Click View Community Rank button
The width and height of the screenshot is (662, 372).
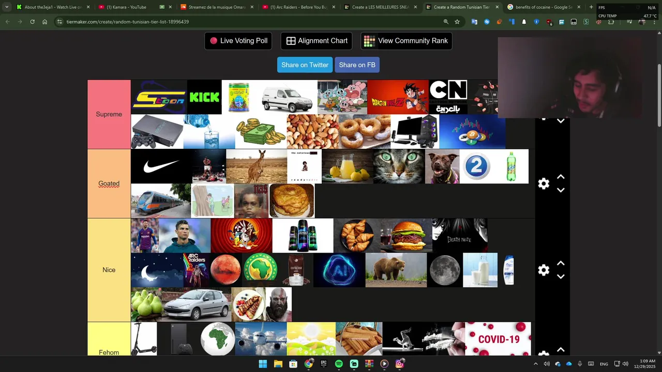pyautogui.click(x=407, y=41)
